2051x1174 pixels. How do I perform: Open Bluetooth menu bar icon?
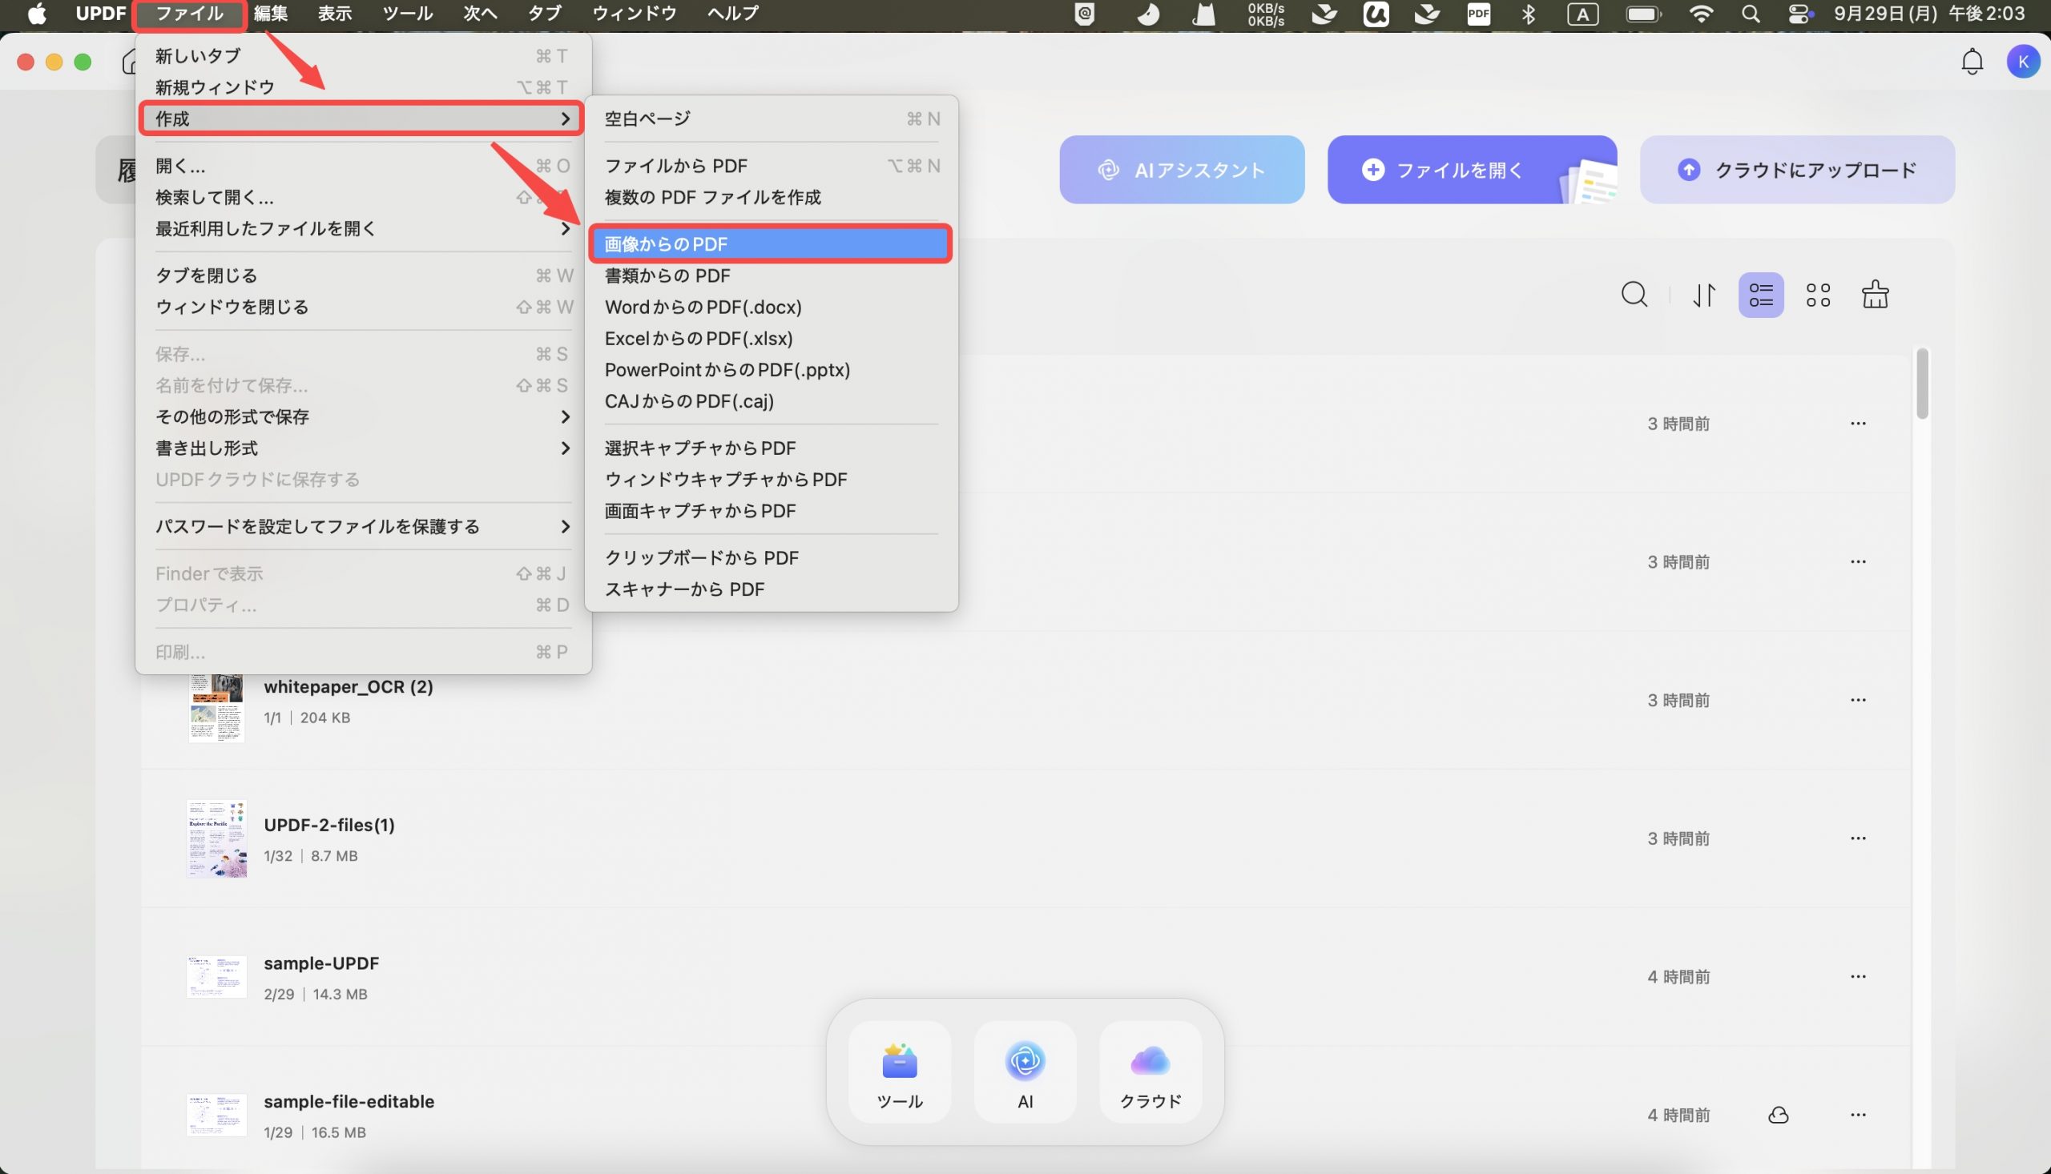(x=1529, y=14)
